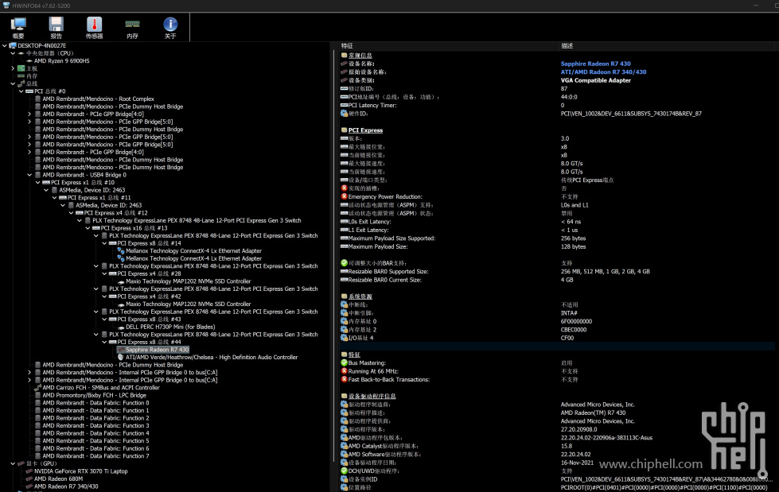Minimize the HWiNFO64 window

point(756,6)
